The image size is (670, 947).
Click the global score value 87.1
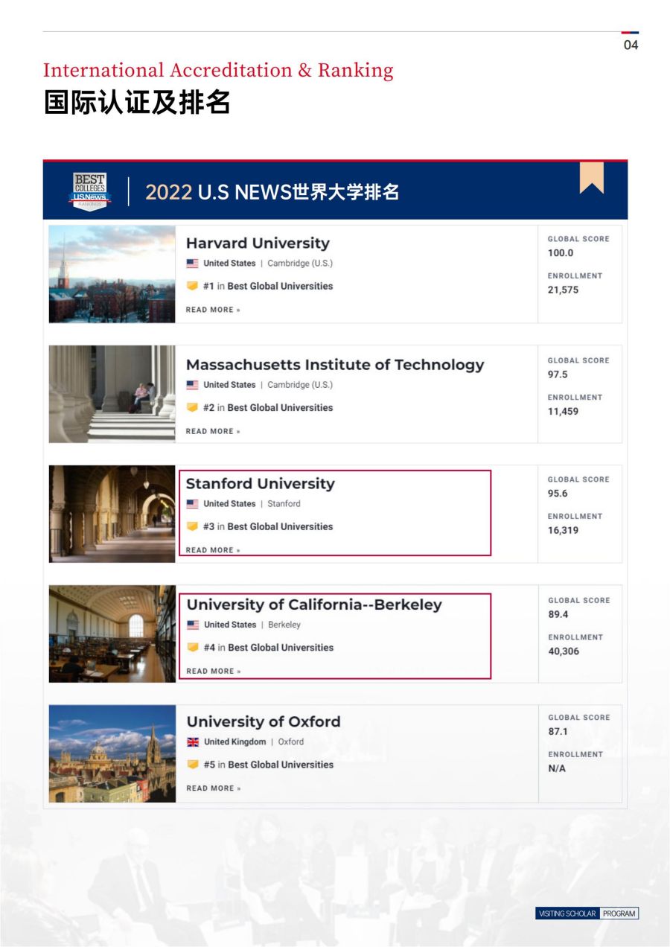click(x=558, y=732)
